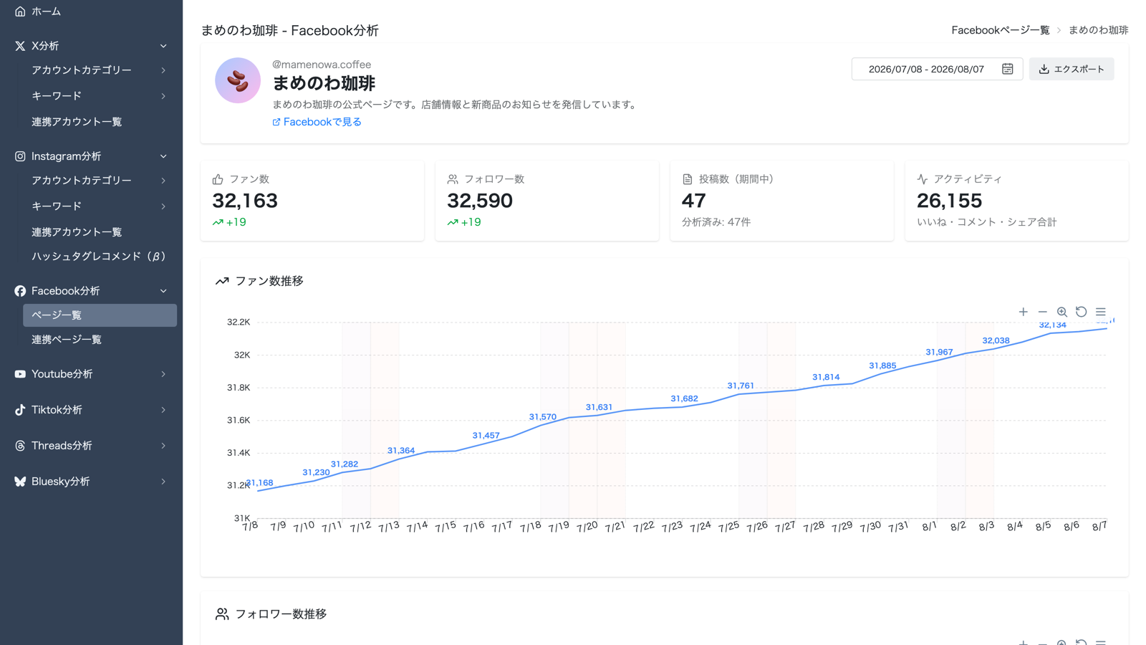The width and height of the screenshot is (1146, 645).
Task: Click the people icon beside フォロワー数
Action: 453,179
